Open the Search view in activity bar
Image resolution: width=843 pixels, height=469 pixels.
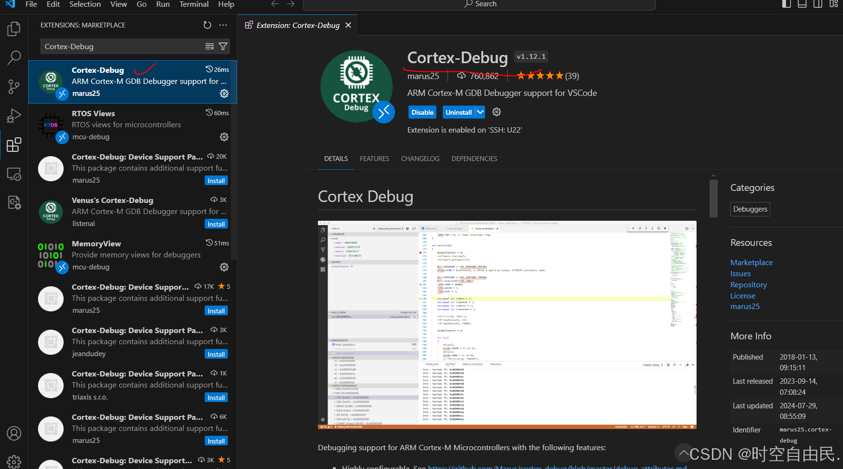14,58
